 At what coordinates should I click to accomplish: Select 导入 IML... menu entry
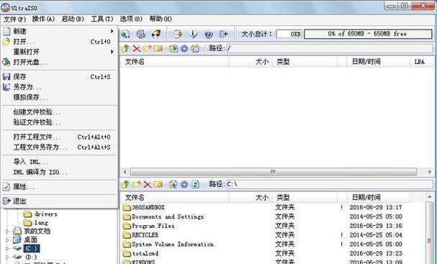pyautogui.click(x=59, y=162)
